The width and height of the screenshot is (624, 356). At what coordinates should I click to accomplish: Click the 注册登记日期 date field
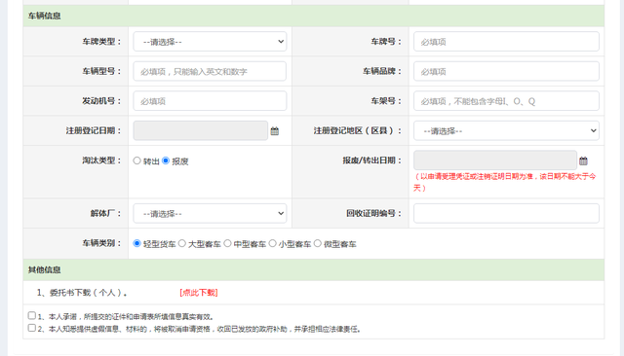click(x=201, y=131)
